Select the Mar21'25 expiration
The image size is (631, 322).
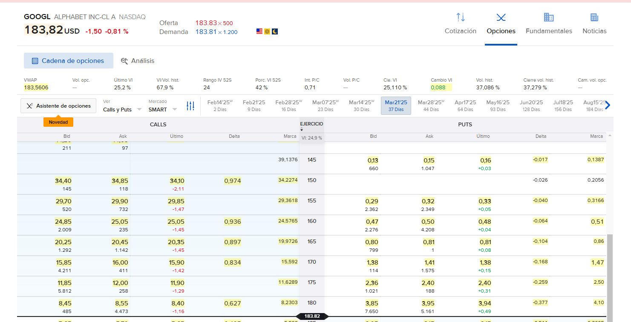(396, 105)
